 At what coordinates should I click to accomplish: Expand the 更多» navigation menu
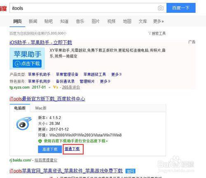[x=159, y=21]
